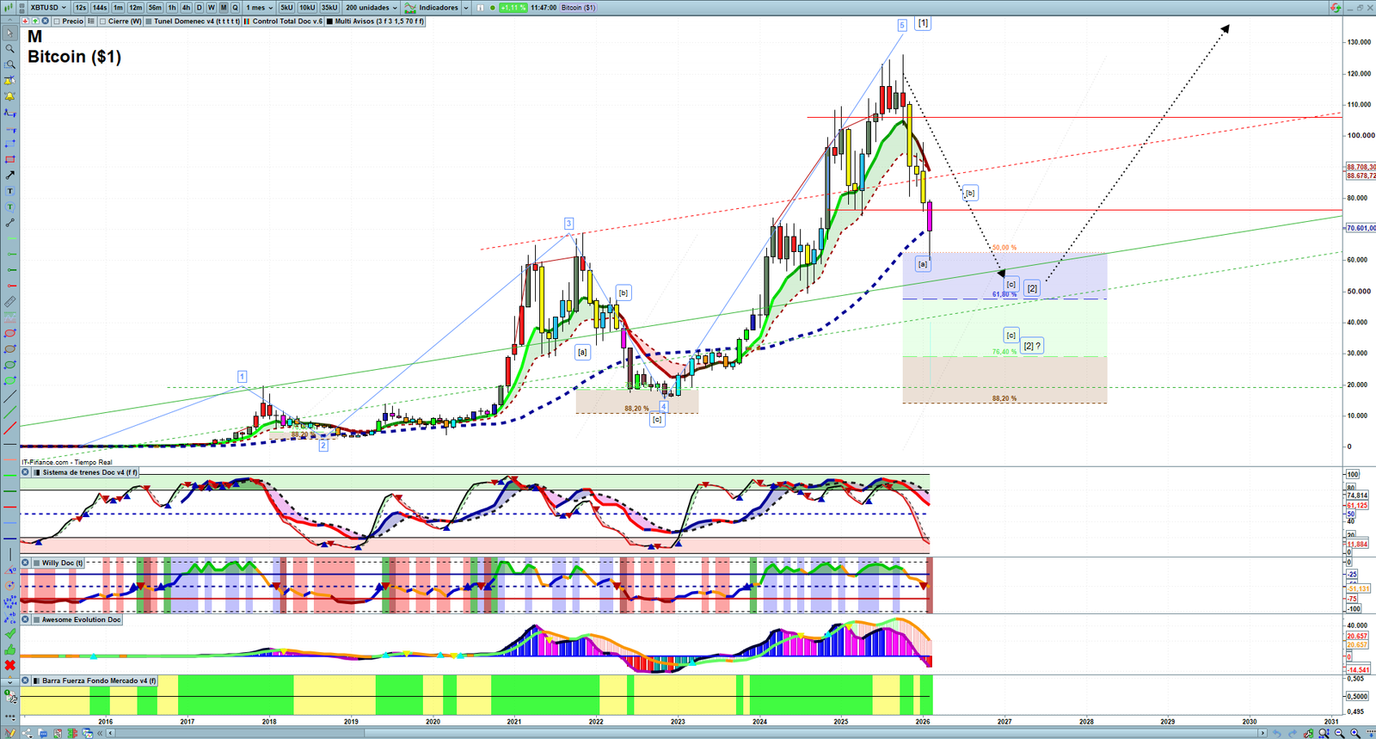Image resolution: width=1376 pixels, height=739 pixels.
Task: Close the Willy Doc indicator panel
Action: coord(25,563)
